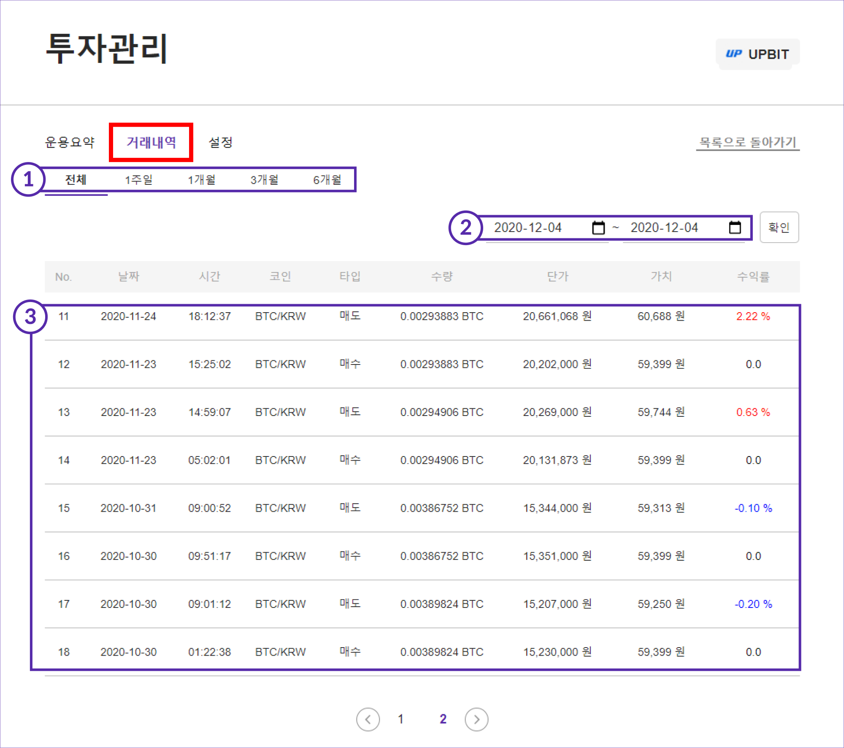Click the start date input field
The height and width of the screenshot is (748, 844).
coord(528,228)
